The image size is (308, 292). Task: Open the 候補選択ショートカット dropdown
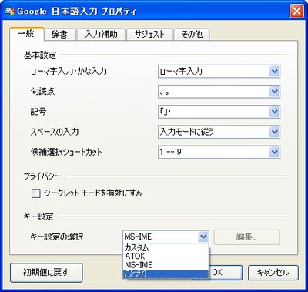click(219, 152)
